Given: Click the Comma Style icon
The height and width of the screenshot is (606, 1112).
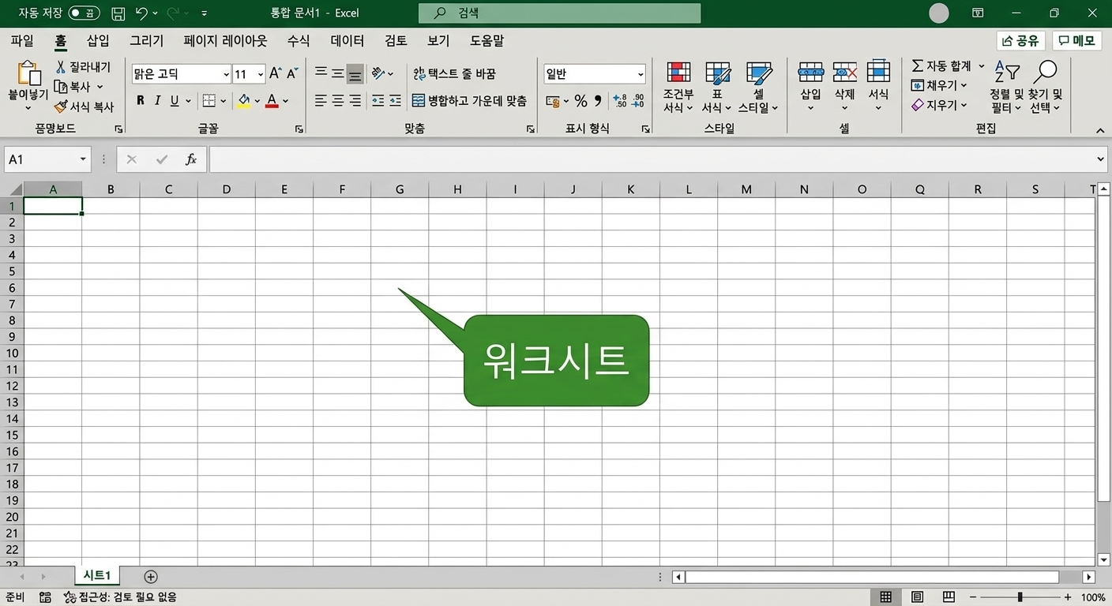Looking at the screenshot, I should click(x=598, y=101).
